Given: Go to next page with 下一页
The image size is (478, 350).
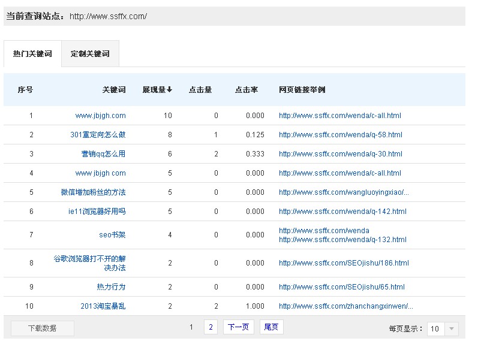Looking at the screenshot, I should click(238, 327).
